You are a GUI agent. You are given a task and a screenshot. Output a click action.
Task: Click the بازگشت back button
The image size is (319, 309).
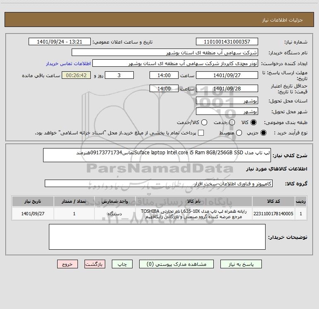click(x=95, y=264)
